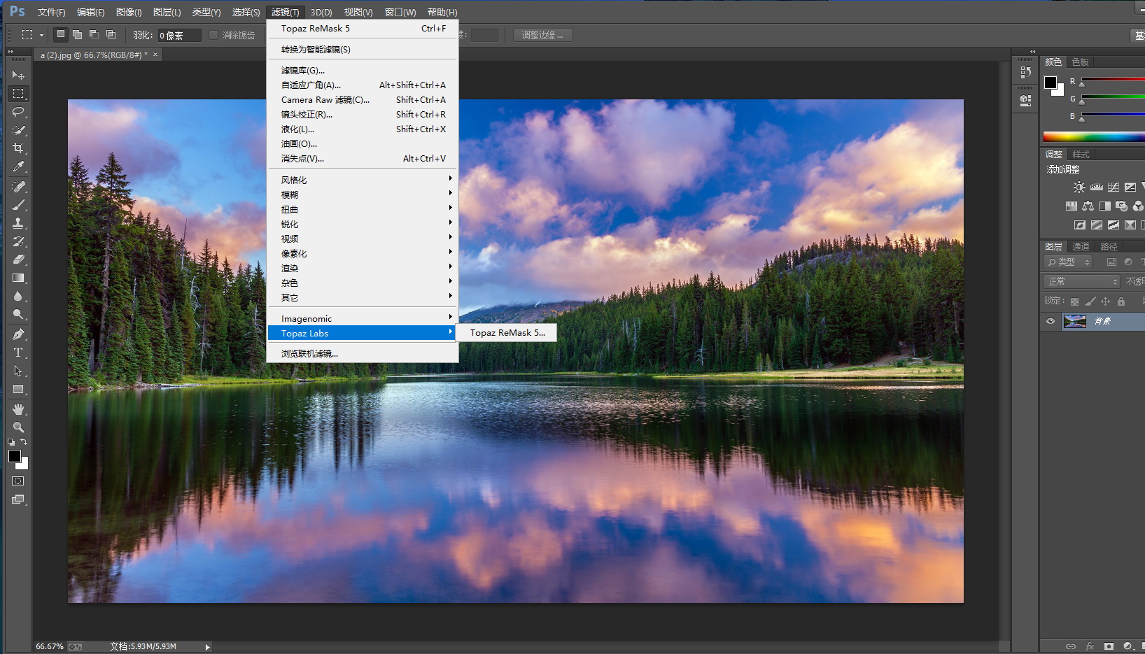Select the Blur tool
The height and width of the screenshot is (654, 1145).
(18, 296)
